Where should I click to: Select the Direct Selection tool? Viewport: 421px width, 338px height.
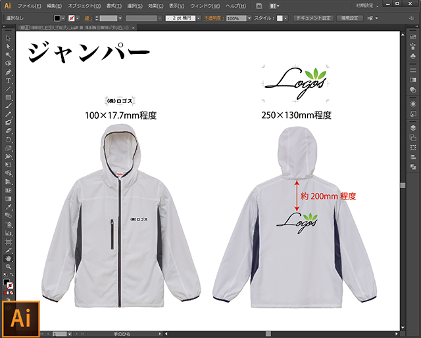[x=9, y=47]
